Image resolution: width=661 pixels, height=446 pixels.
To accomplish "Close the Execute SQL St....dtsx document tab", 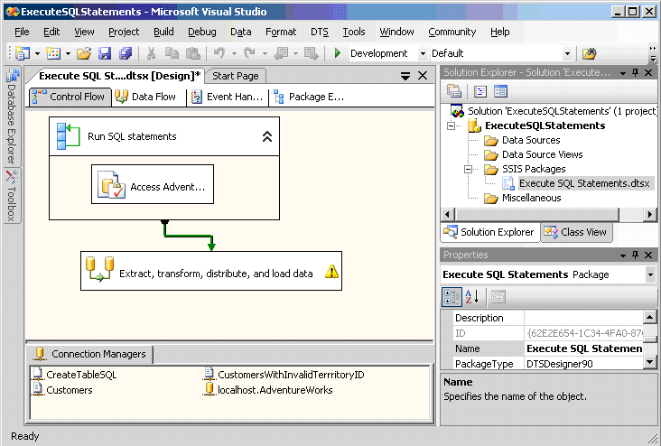I will click(423, 76).
